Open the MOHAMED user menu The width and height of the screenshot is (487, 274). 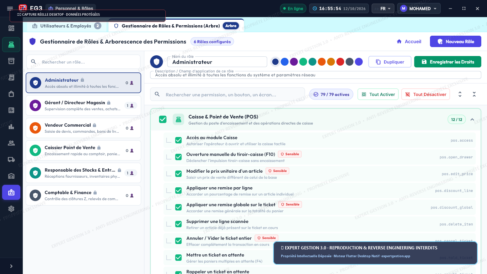click(x=419, y=9)
